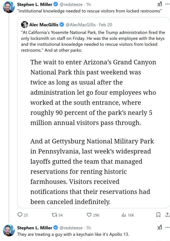The image size is (170, 241).
Task: Open the More menu on the Apollo 13 tweet
Action: click(x=167, y=227)
